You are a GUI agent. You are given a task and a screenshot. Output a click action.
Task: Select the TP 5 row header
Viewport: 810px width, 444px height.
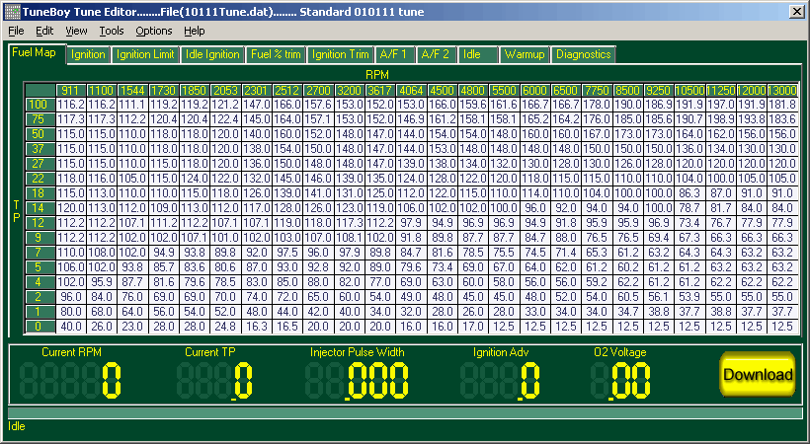(x=40, y=267)
